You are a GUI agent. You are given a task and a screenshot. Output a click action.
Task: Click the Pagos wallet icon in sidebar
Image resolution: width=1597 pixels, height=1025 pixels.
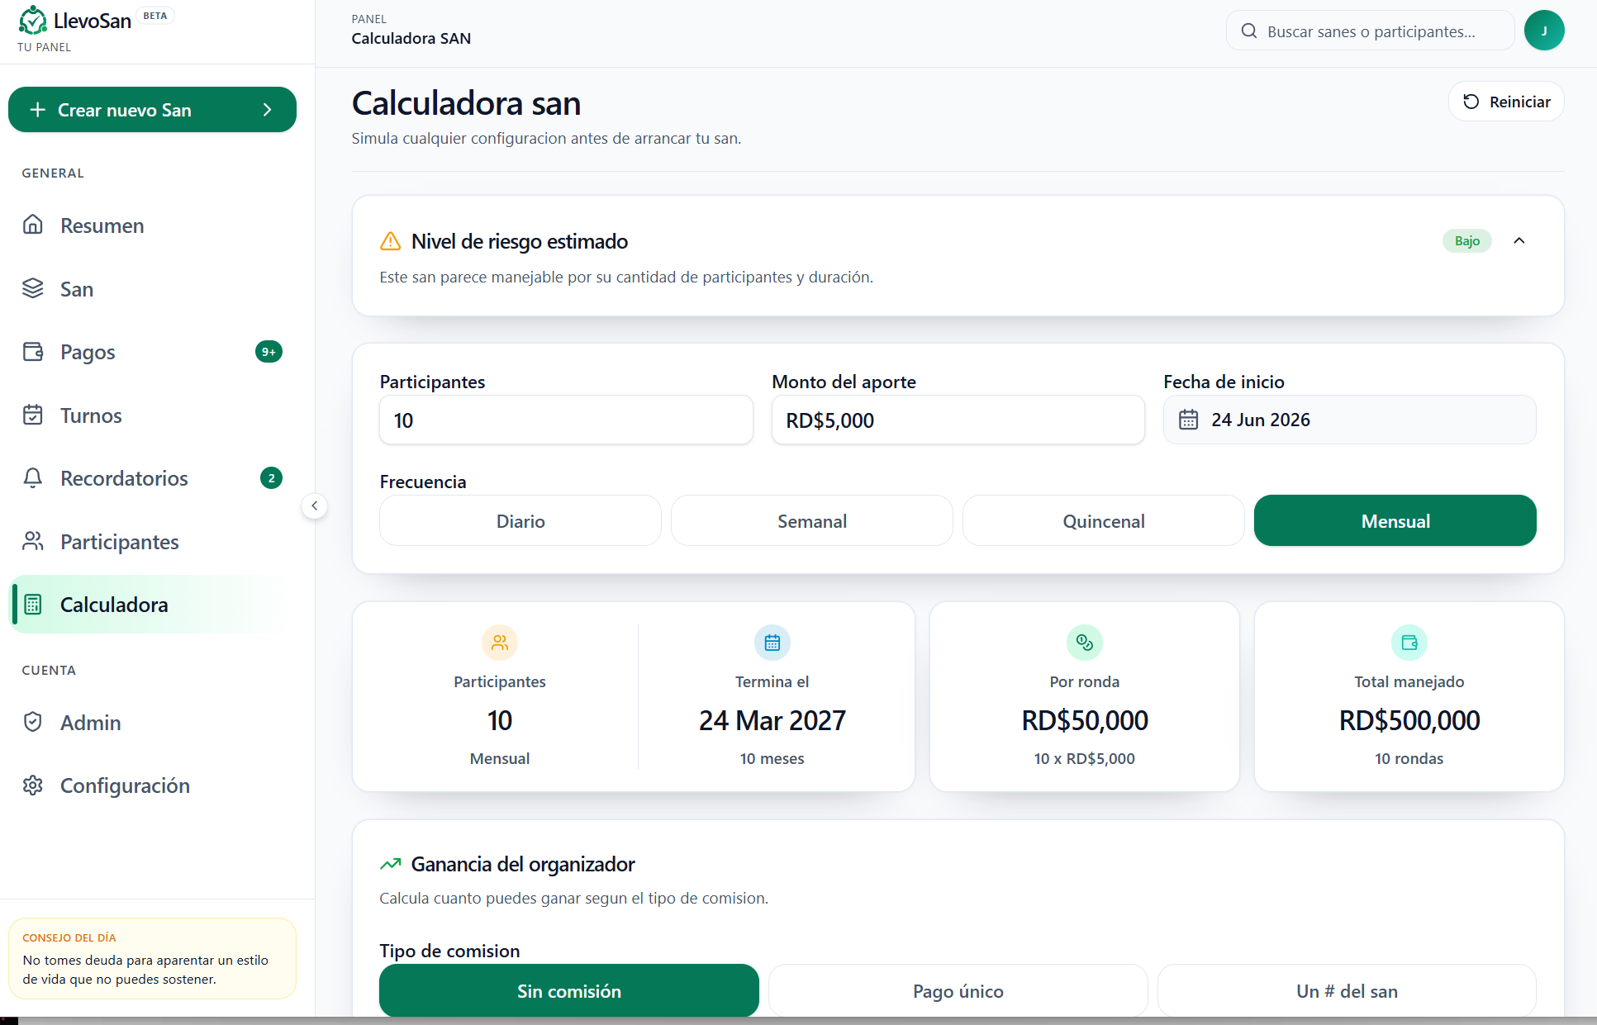33,352
